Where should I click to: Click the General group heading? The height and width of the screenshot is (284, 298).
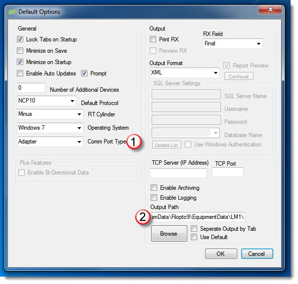click(27, 29)
